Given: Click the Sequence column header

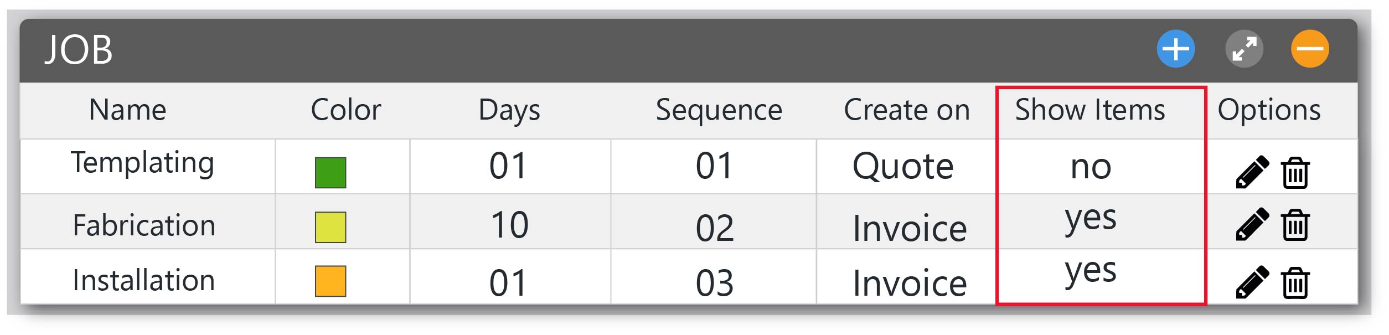Looking at the screenshot, I should 719,110.
